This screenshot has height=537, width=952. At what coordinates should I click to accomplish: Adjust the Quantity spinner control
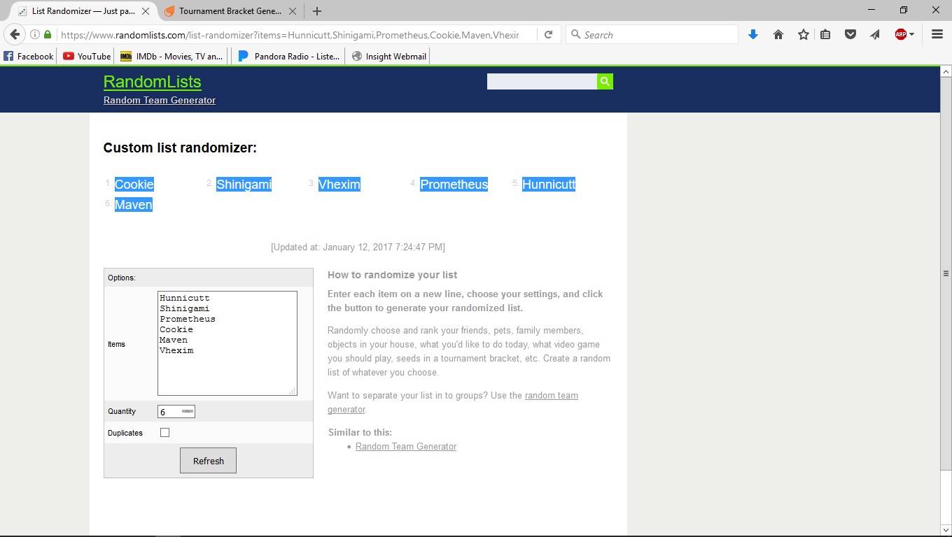(188, 412)
